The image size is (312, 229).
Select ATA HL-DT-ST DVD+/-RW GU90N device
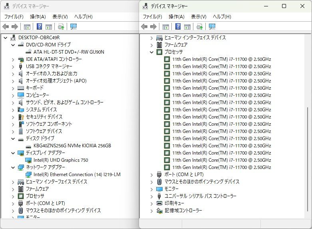tap(69, 52)
